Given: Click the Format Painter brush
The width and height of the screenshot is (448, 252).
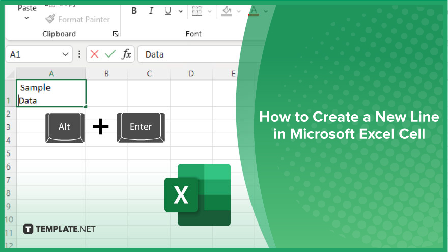Looking at the screenshot, I should click(x=50, y=19).
